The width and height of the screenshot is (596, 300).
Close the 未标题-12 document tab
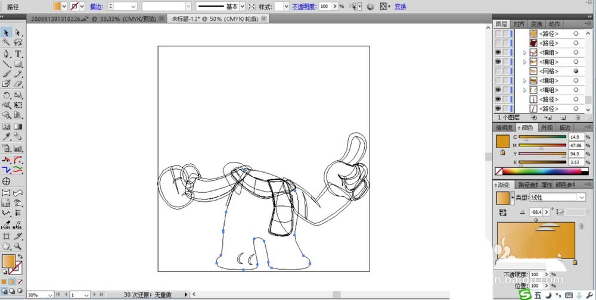(264, 18)
